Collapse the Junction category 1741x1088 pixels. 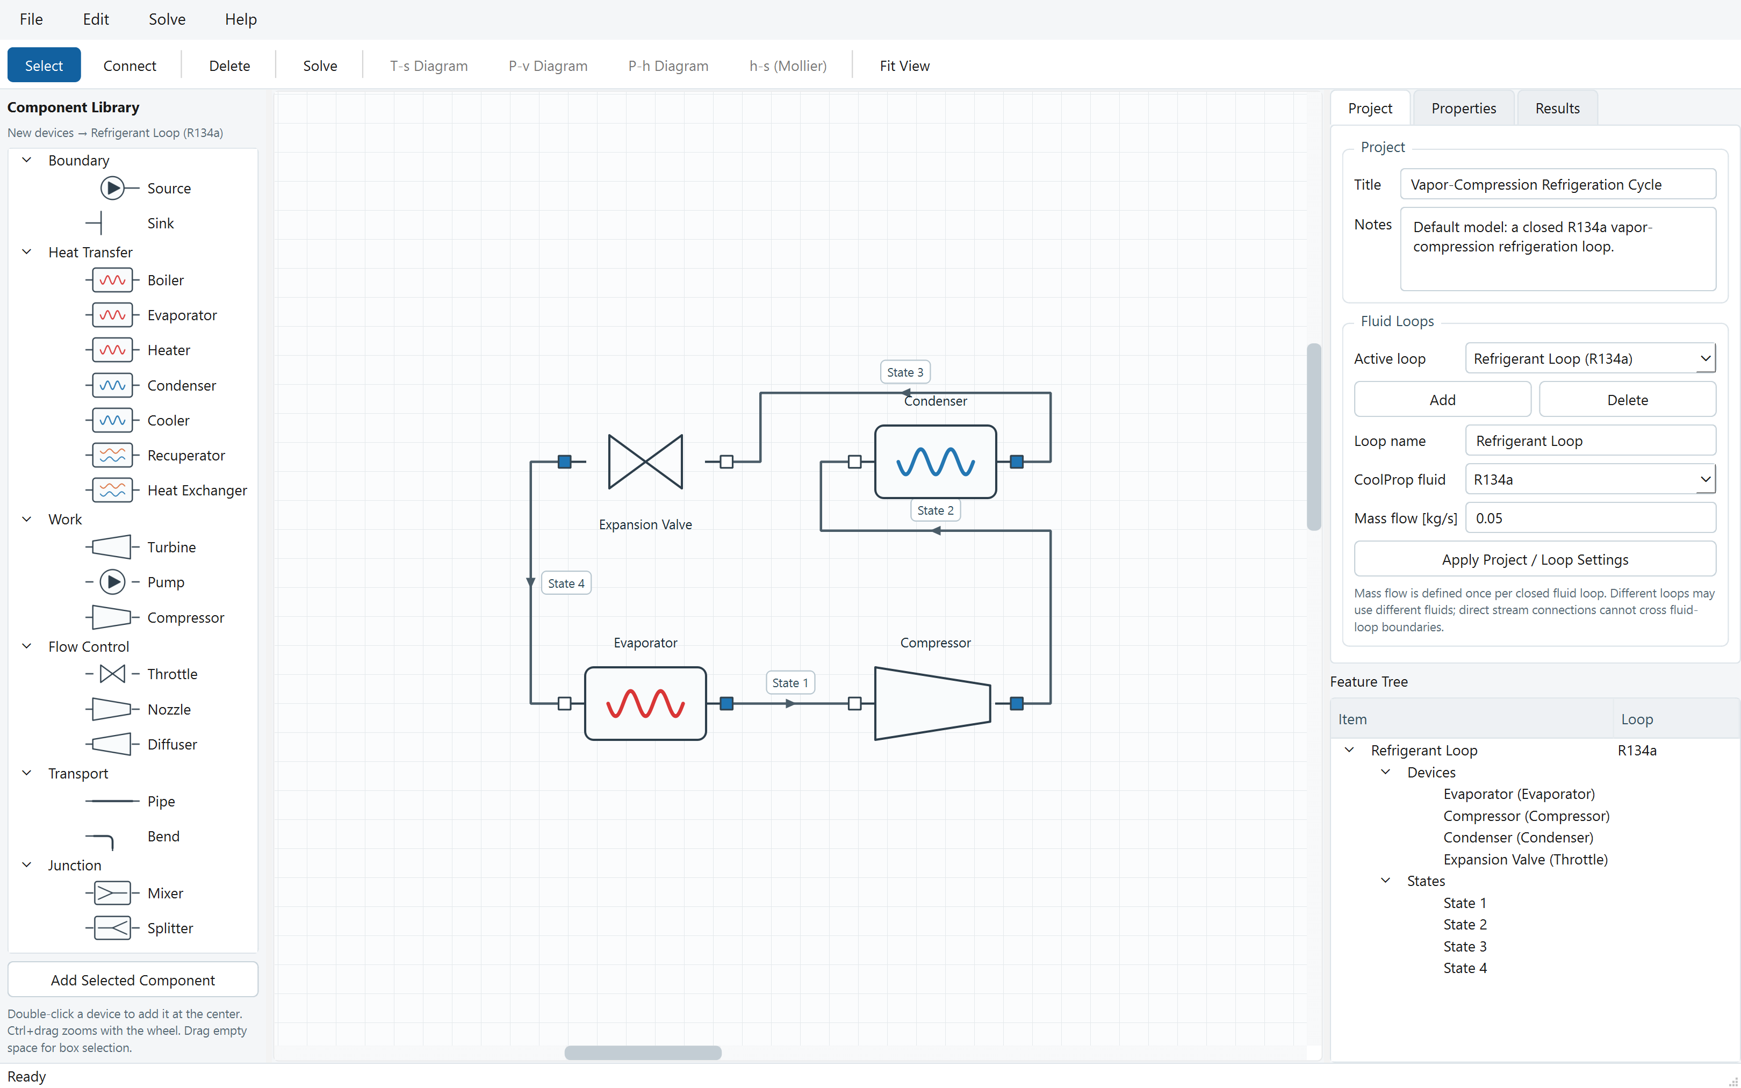point(27,865)
